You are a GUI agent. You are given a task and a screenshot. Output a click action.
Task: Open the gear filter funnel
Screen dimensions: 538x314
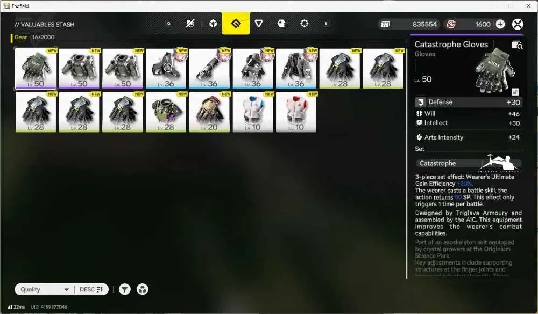tap(125, 289)
